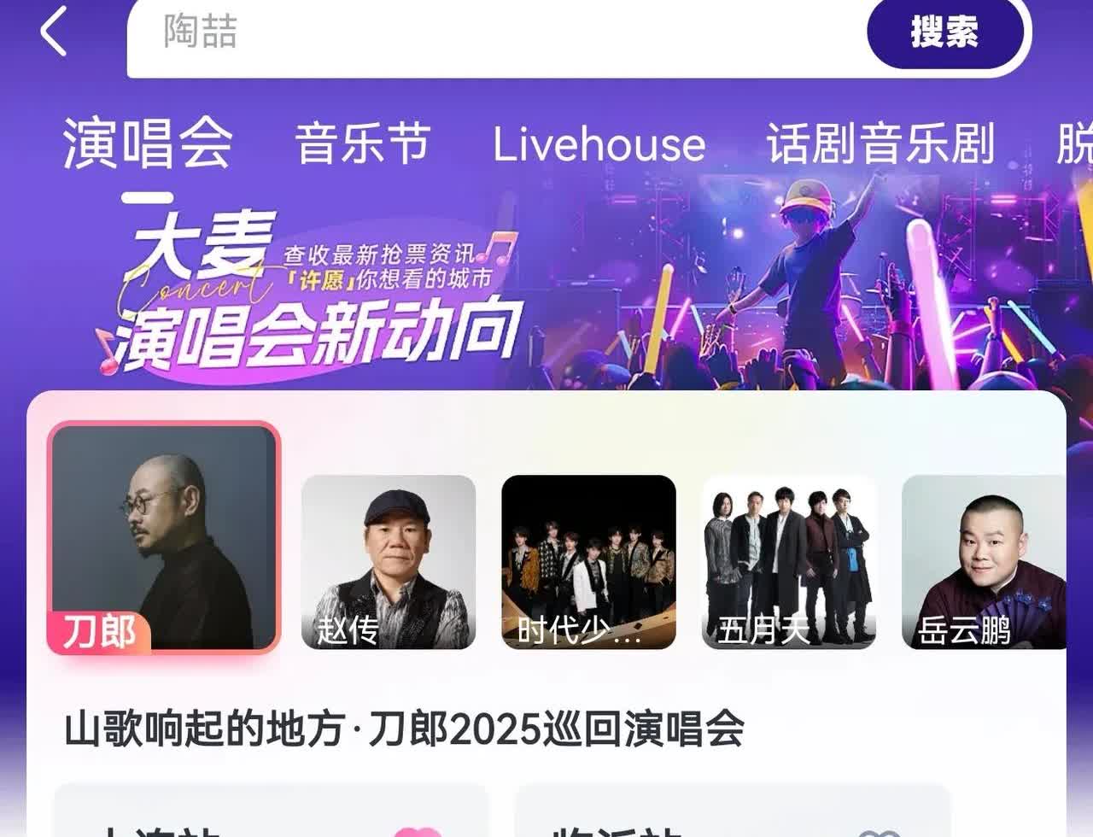This screenshot has width=1093, height=837.
Task: Go to the 话剧音乐剧 tab
Action: [x=880, y=143]
